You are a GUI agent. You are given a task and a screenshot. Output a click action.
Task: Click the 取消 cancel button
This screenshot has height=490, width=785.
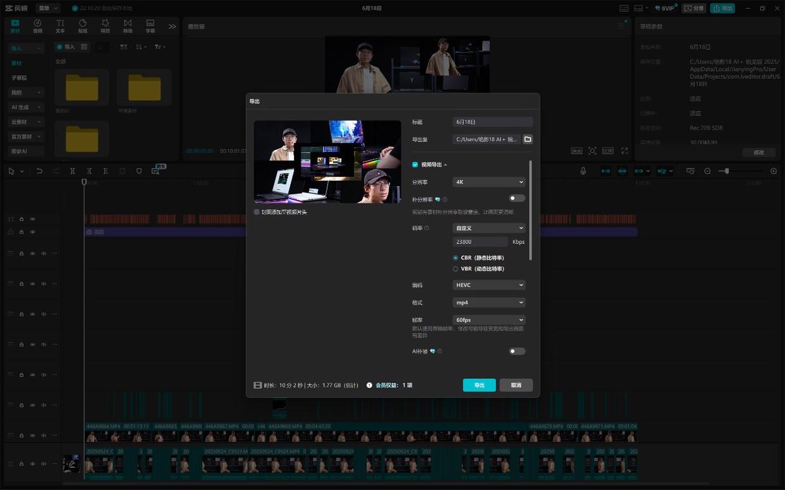click(516, 385)
